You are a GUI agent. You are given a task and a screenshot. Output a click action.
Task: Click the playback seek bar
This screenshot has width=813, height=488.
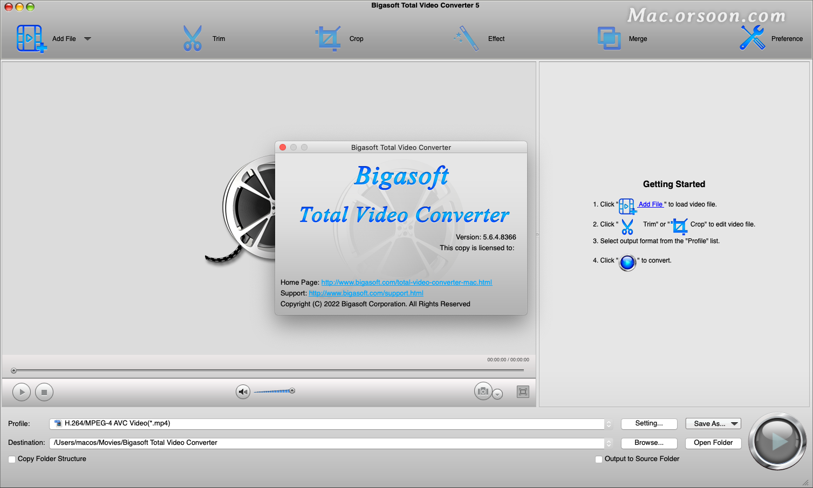coord(268,370)
